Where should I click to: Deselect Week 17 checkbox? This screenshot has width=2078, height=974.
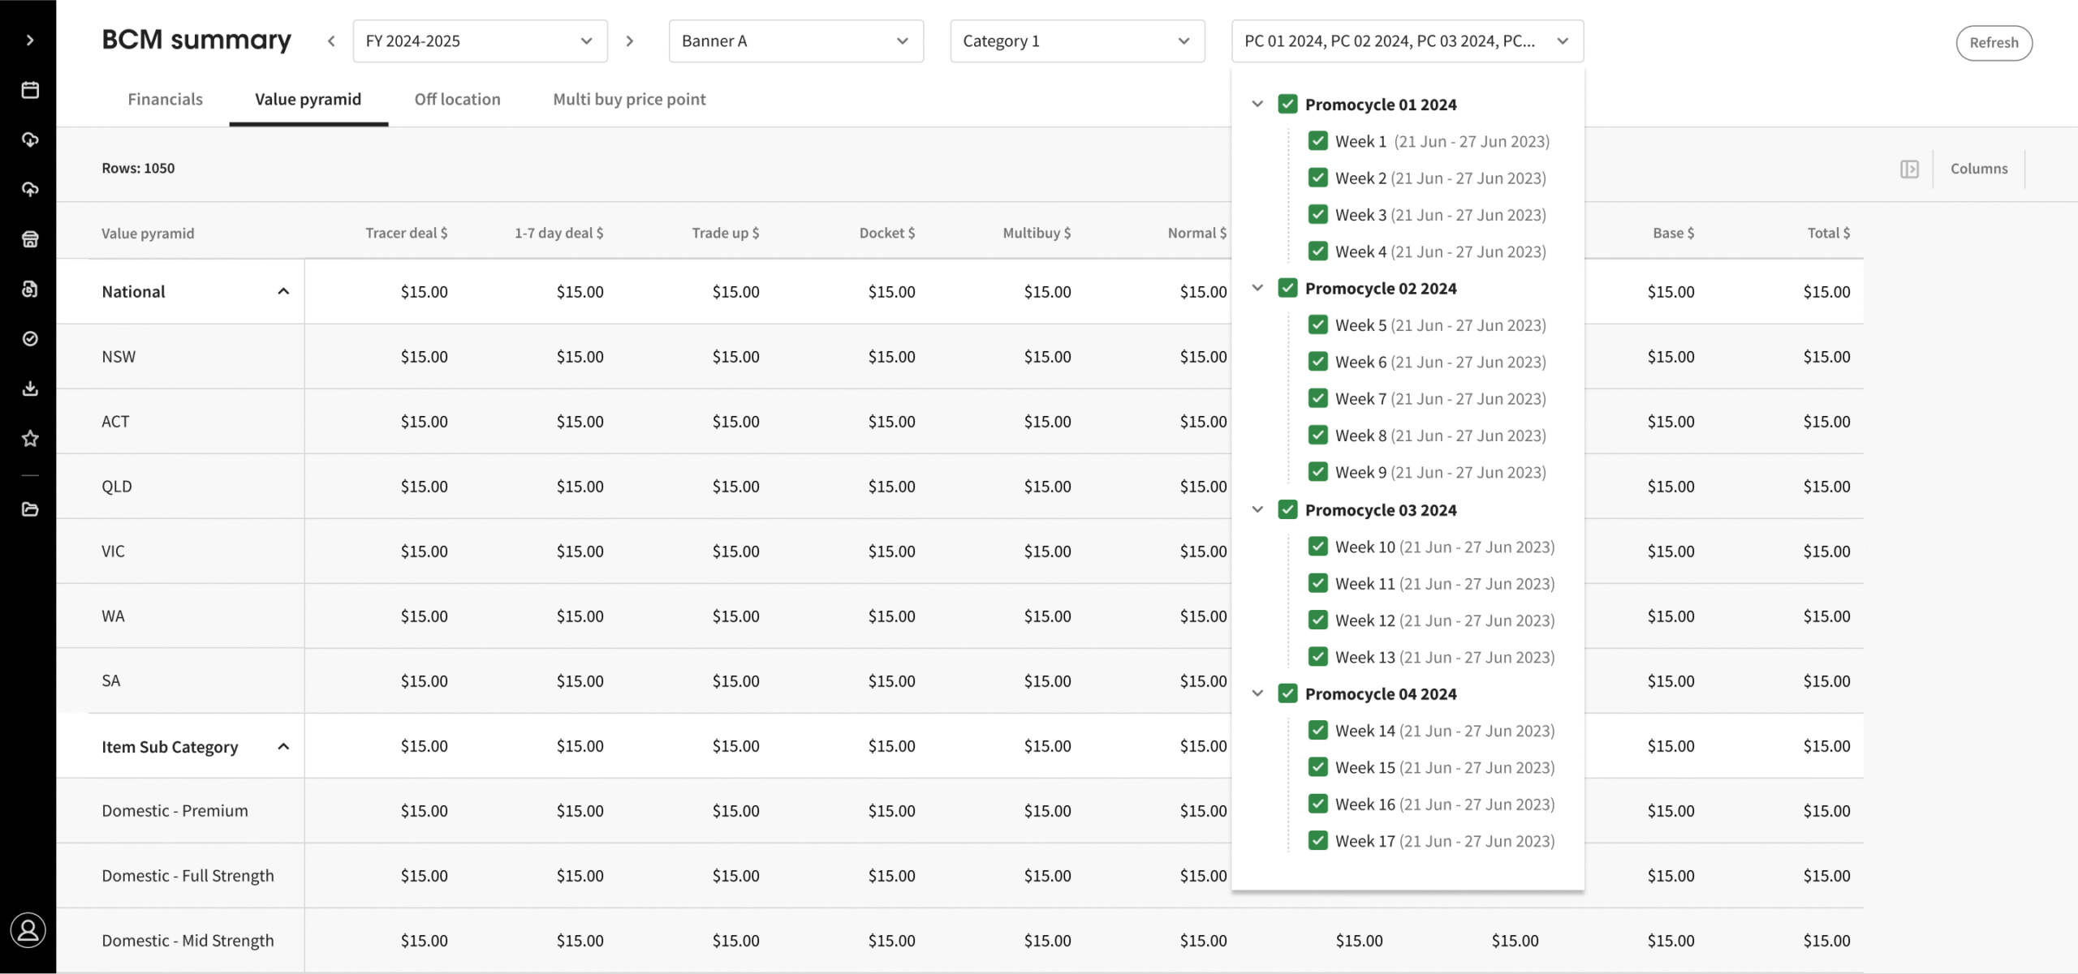click(x=1317, y=841)
